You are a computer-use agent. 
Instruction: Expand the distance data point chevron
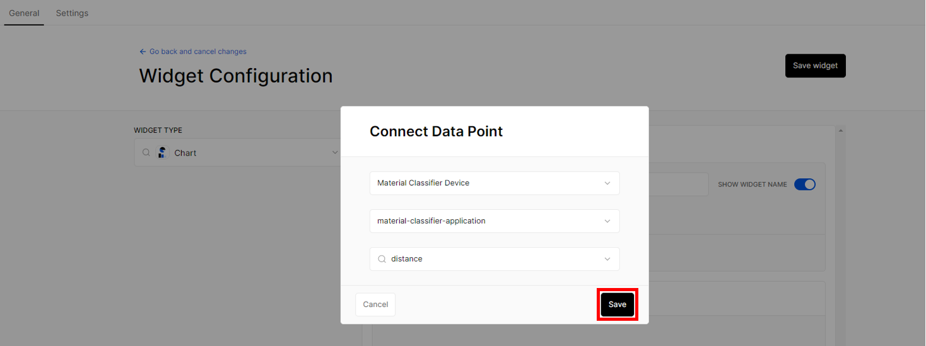coord(607,259)
